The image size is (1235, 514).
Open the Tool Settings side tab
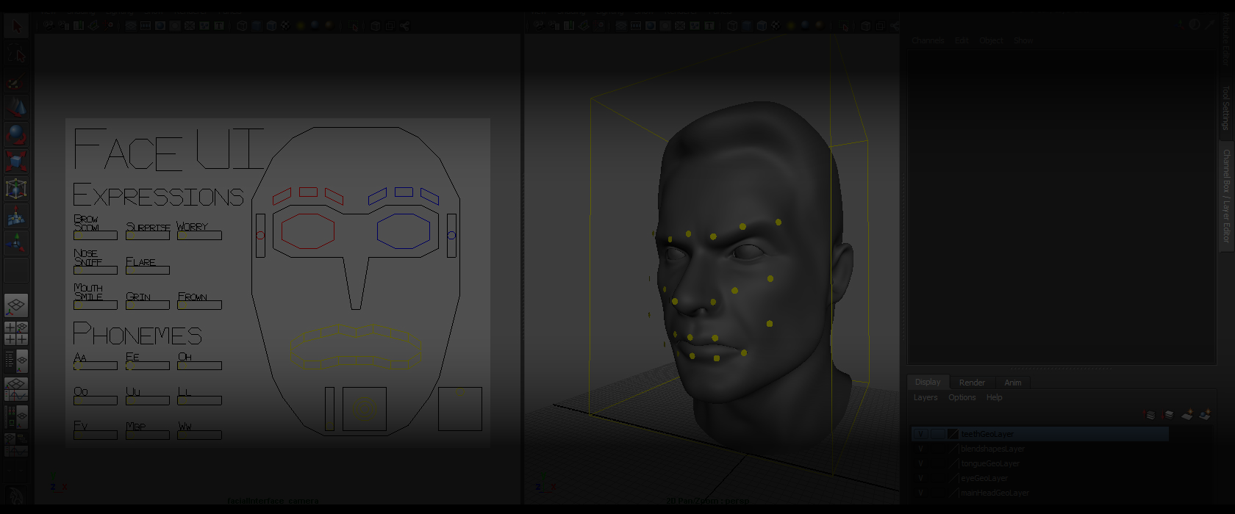(1225, 107)
